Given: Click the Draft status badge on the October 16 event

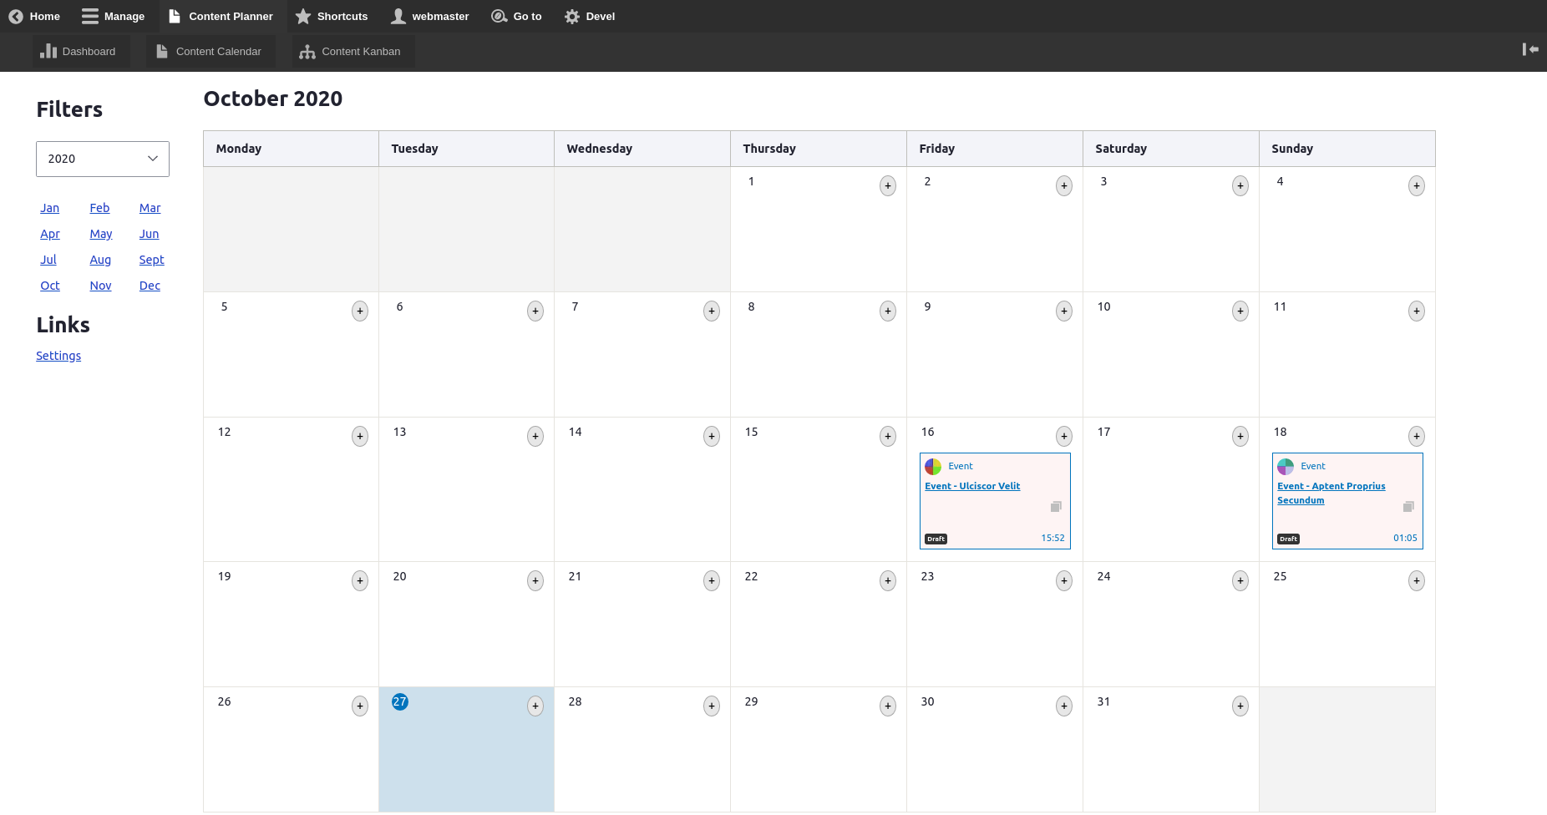Looking at the screenshot, I should (936, 539).
